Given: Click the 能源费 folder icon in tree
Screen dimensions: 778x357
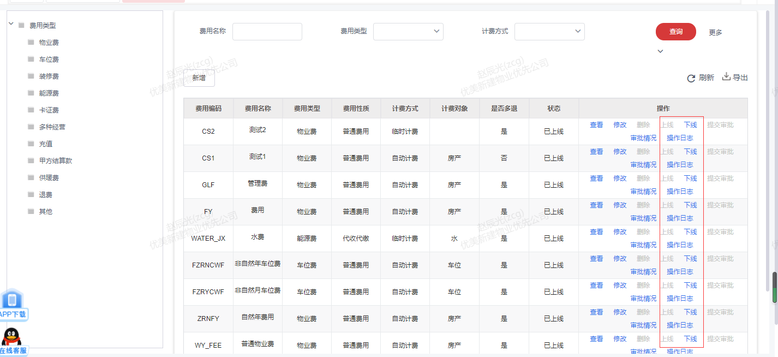Looking at the screenshot, I should [x=31, y=93].
